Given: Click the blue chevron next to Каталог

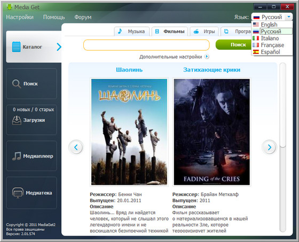Looking at the screenshot, I should pos(59,47).
